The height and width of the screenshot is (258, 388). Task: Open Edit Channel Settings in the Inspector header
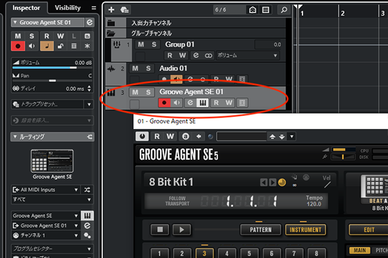click(x=90, y=23)
